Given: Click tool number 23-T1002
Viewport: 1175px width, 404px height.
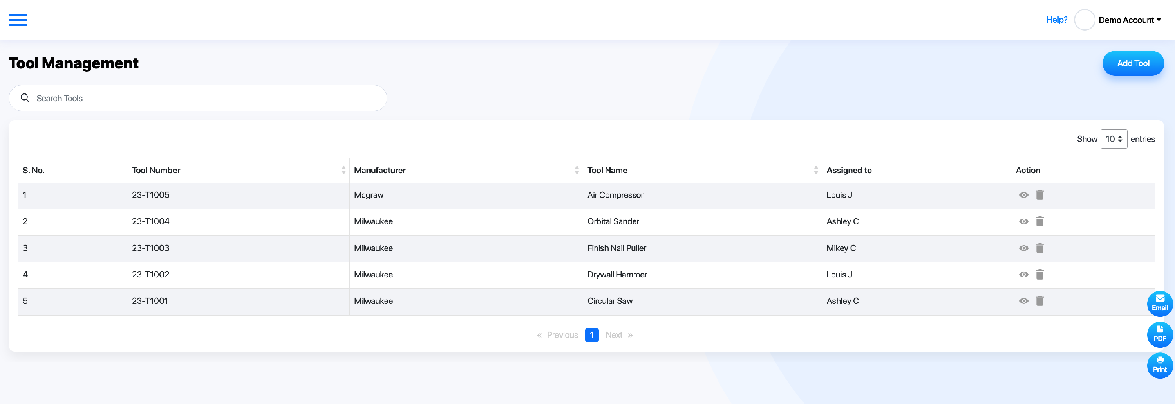Looking at the screenshot, I should point(150,275).
